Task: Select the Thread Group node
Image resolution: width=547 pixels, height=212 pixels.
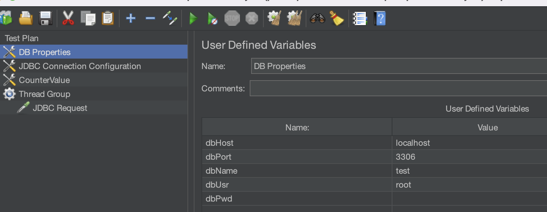Action: click(44, 94)
